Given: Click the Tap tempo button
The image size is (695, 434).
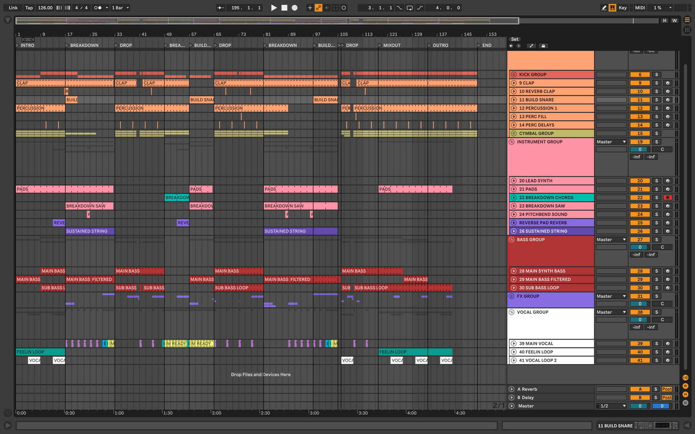Looking at the screenshot, I should (x=29, y=8).
